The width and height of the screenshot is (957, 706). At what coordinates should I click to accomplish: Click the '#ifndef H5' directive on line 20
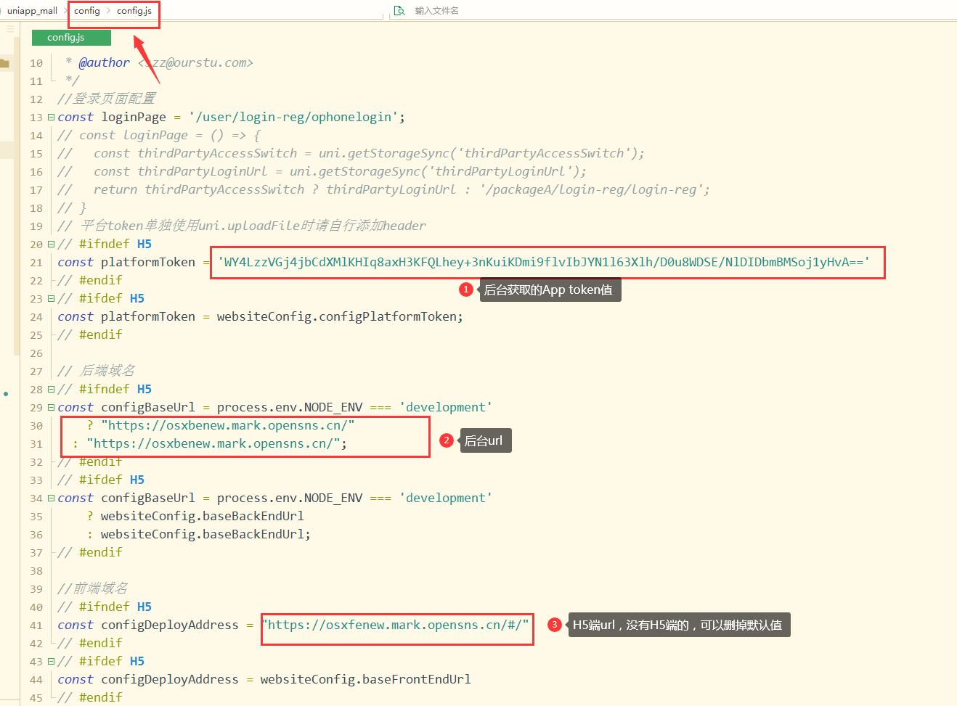pyautogui.click(x=105, y=244)
